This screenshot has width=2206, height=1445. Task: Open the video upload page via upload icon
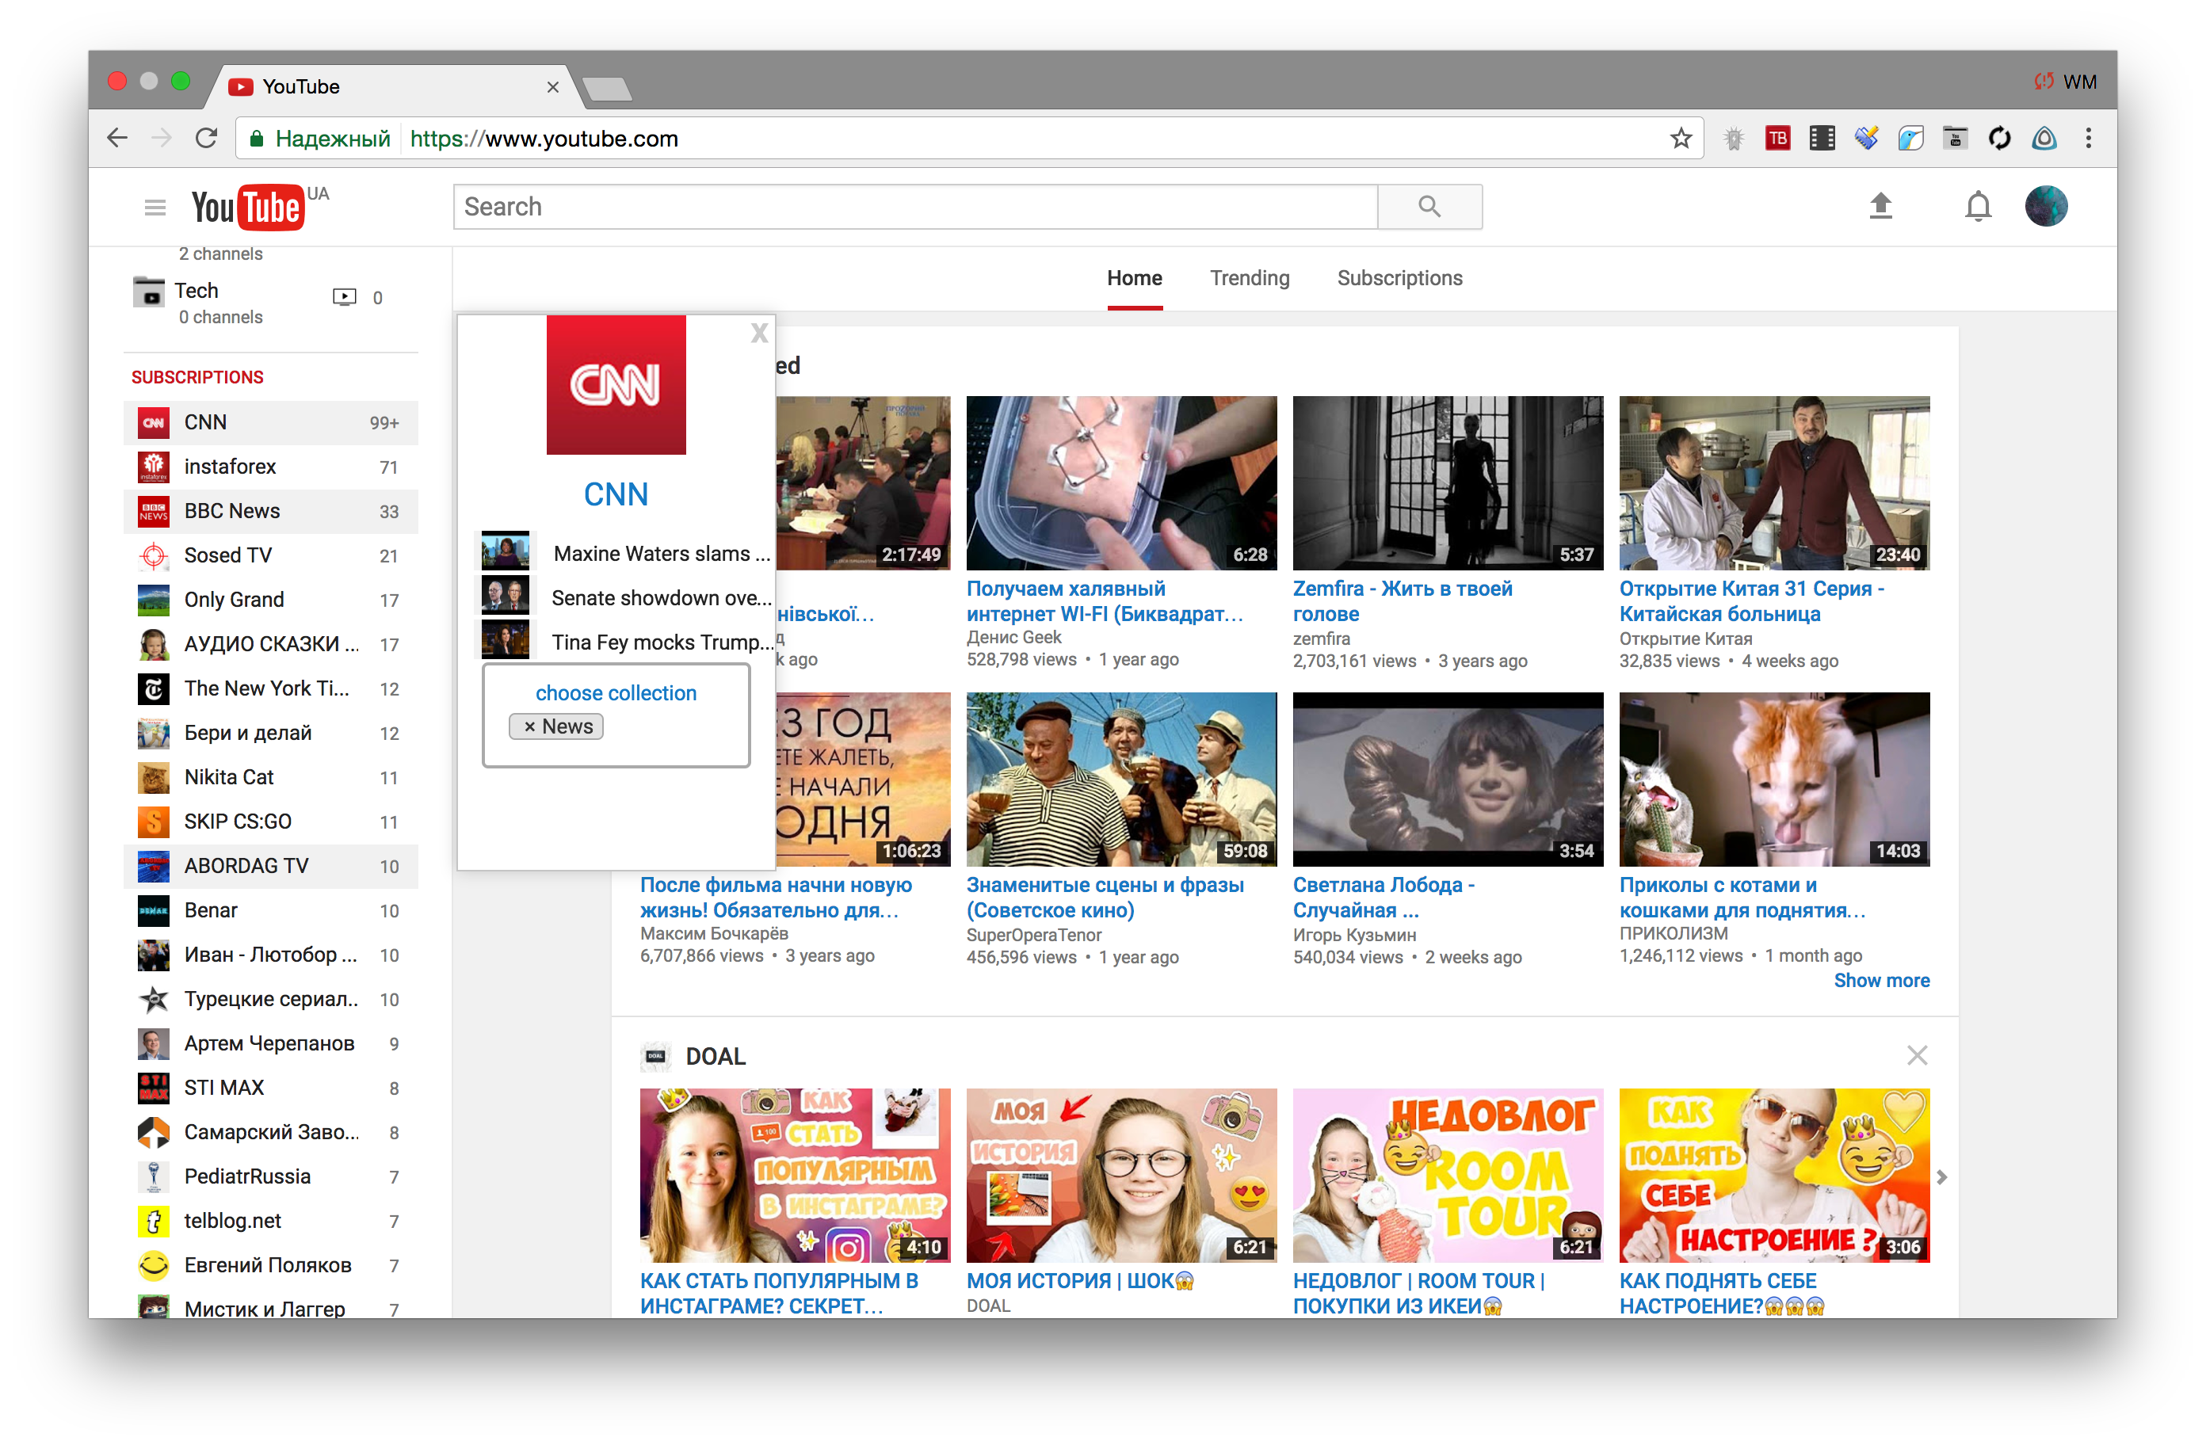[1882, 206]
